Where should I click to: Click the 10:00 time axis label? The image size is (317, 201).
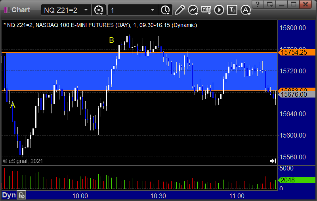pos(80,196)
